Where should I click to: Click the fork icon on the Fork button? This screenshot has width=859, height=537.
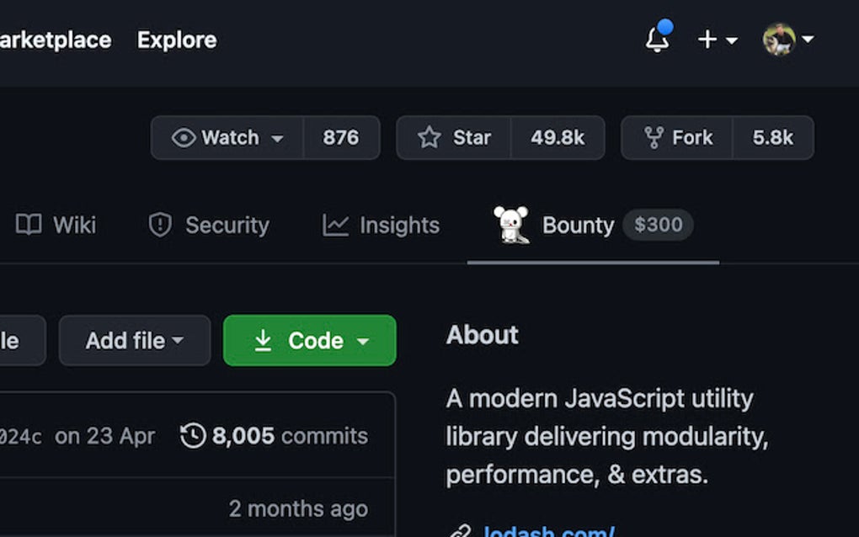[x=654, y=137]
